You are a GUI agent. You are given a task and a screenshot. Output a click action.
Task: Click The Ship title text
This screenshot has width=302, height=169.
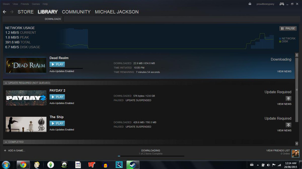(x=57, y=117)
